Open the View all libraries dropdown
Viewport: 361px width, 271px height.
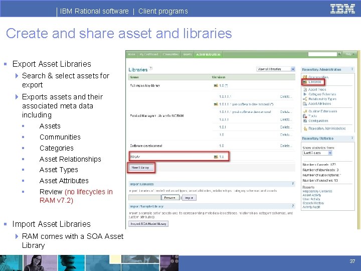coord(276,69)
